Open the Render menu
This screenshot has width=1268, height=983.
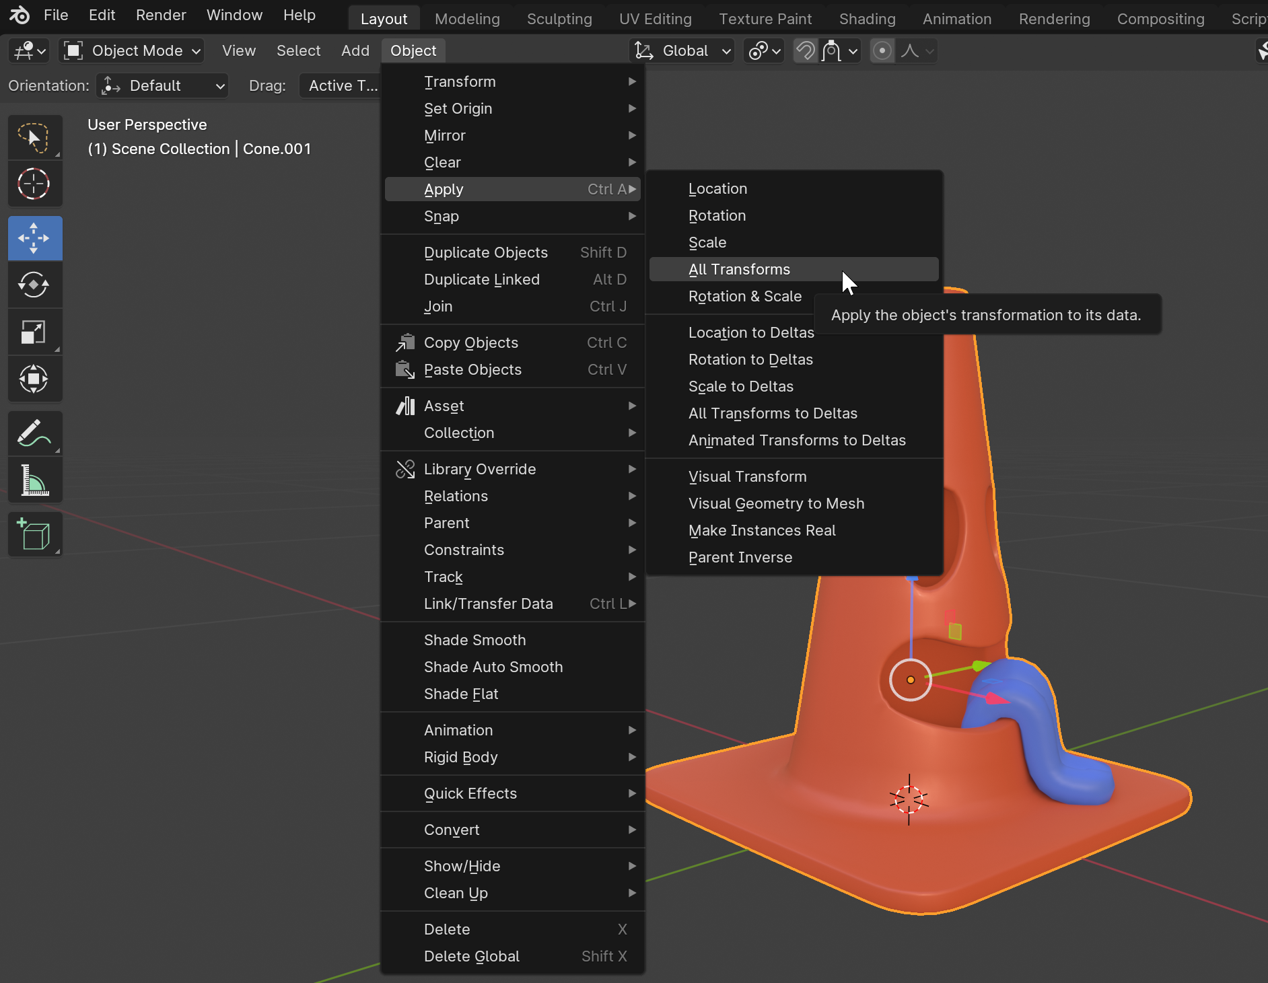pyautogui.click(x=161, y=15)
